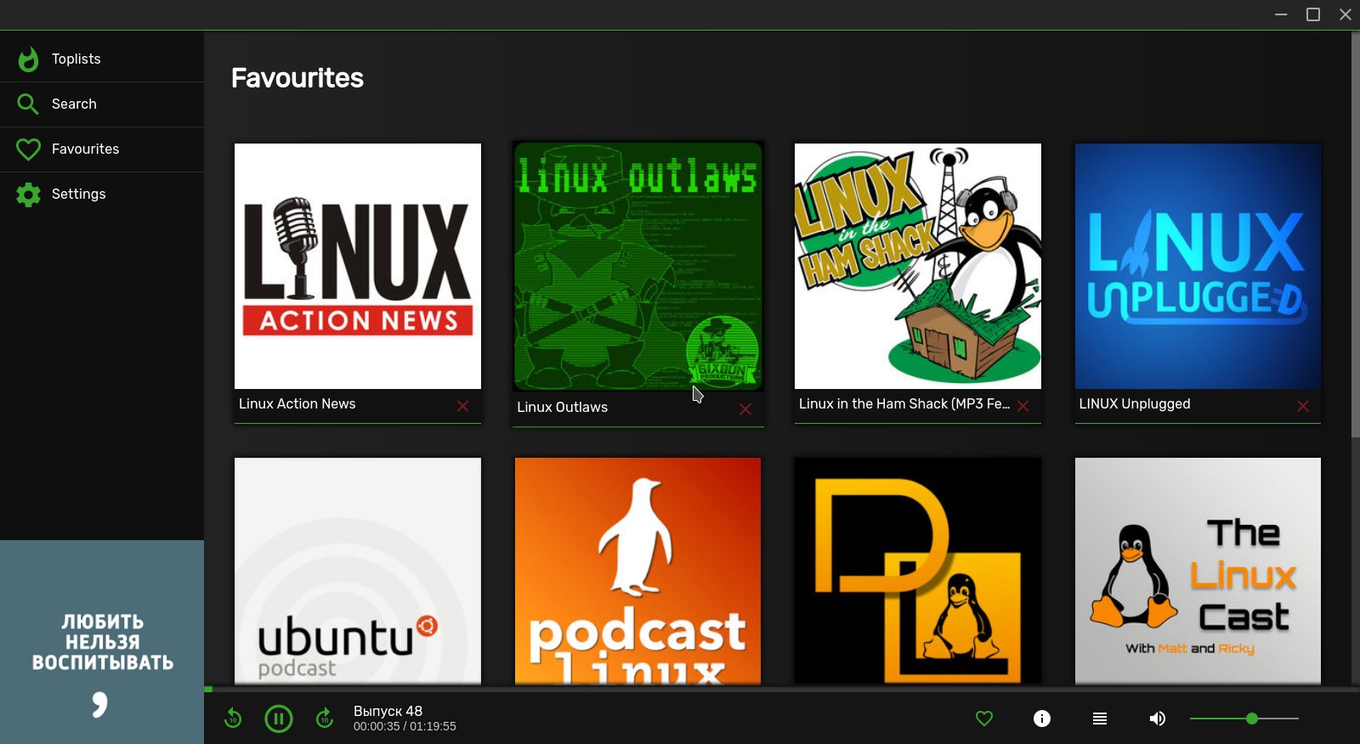Click the now-playing cover art in sidebar
Viewport: 1360px width, 744px height.
point(102,642)
